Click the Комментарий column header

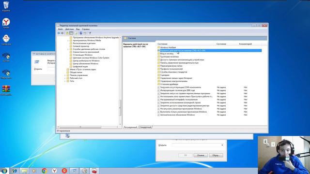point(246,44)
